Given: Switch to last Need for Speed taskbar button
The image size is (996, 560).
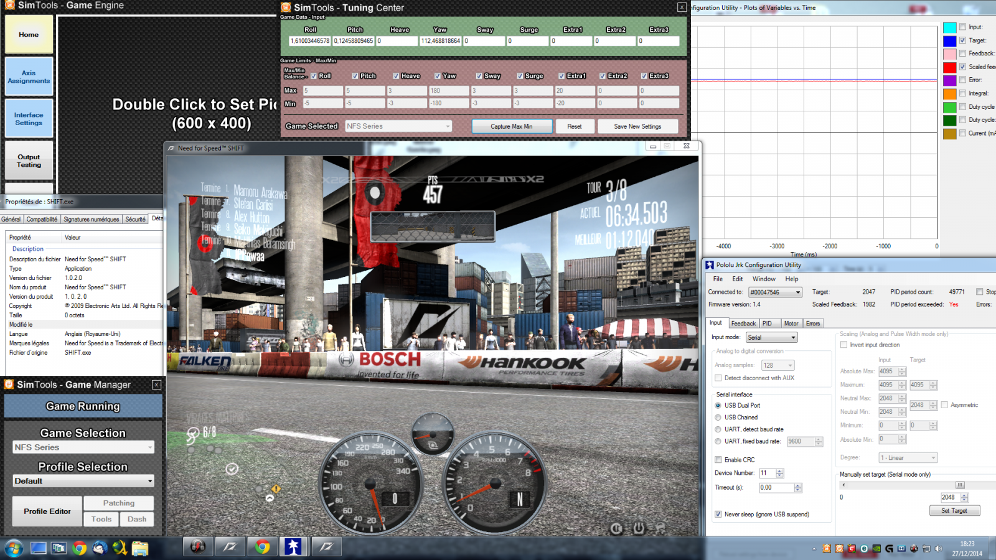Looking at the screenshot, I should pyautogui.click(x=326, y=547).
